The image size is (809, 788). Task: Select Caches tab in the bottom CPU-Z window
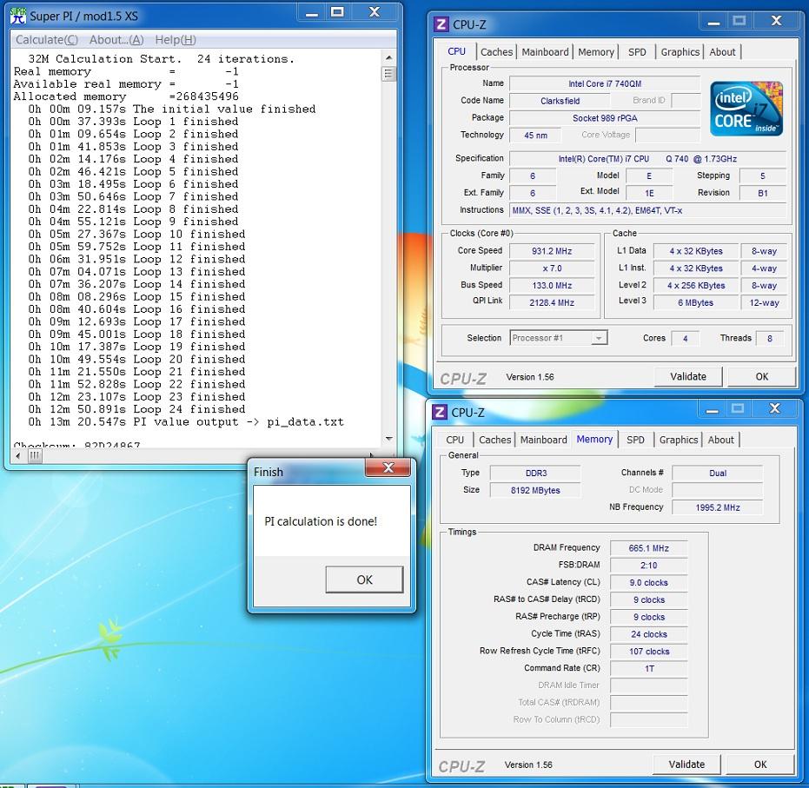tap(494, 440)
